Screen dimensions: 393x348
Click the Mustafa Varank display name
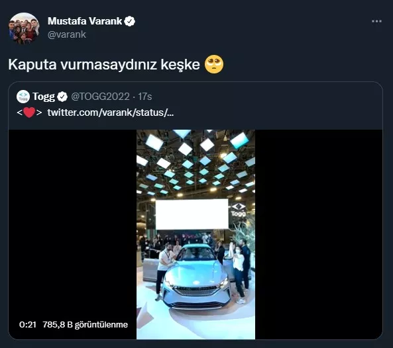[85, 21]
